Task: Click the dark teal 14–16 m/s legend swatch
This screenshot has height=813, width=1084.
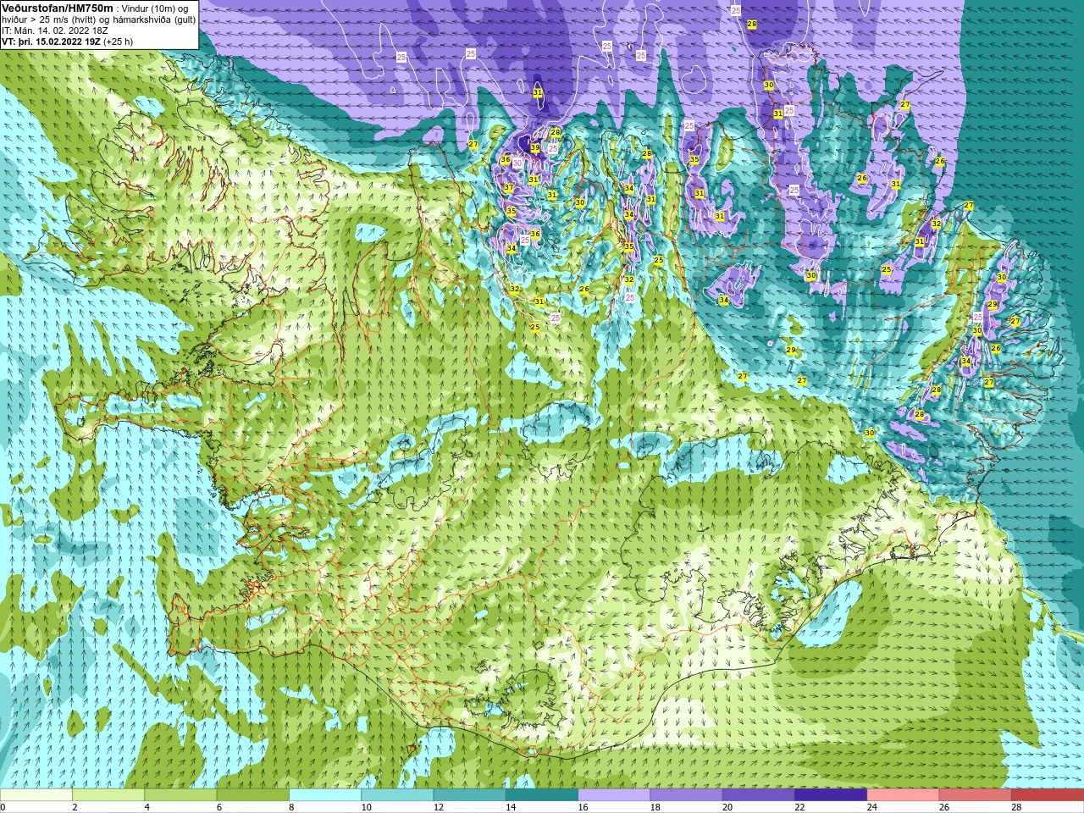Action: click(x=542, y=794)
